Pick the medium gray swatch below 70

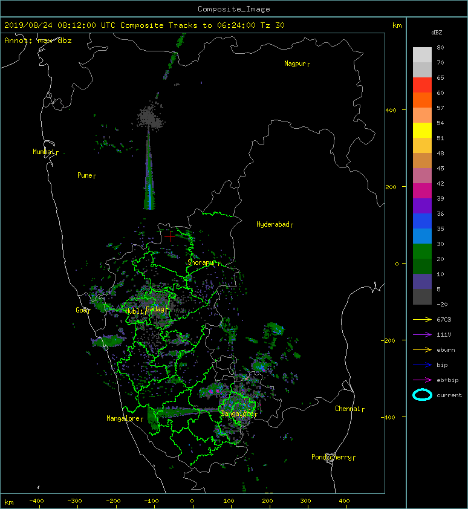(x=422, y=70)
